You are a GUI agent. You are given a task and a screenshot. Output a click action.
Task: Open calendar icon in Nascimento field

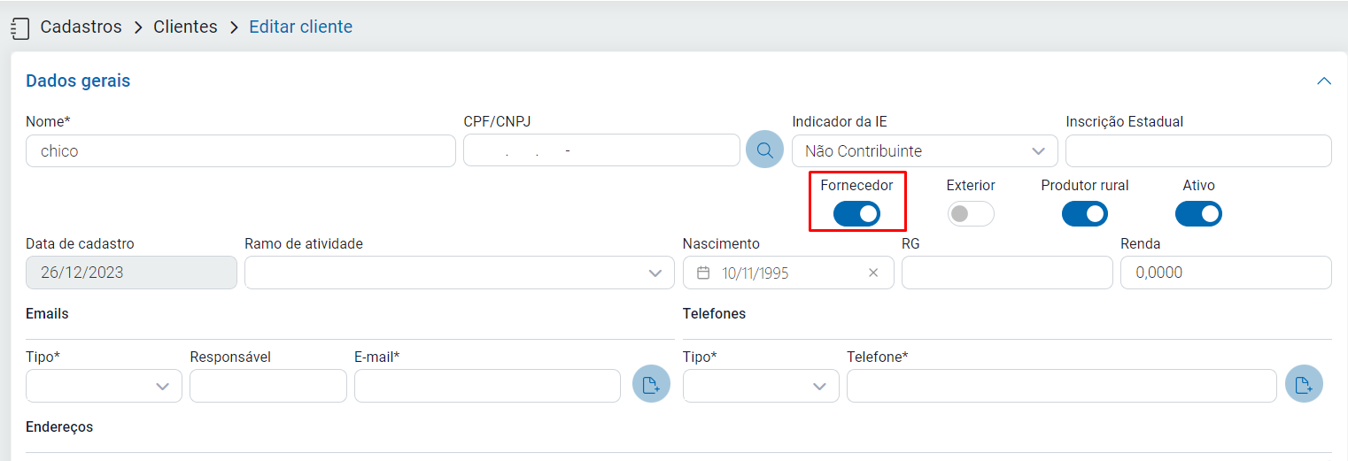703,273
